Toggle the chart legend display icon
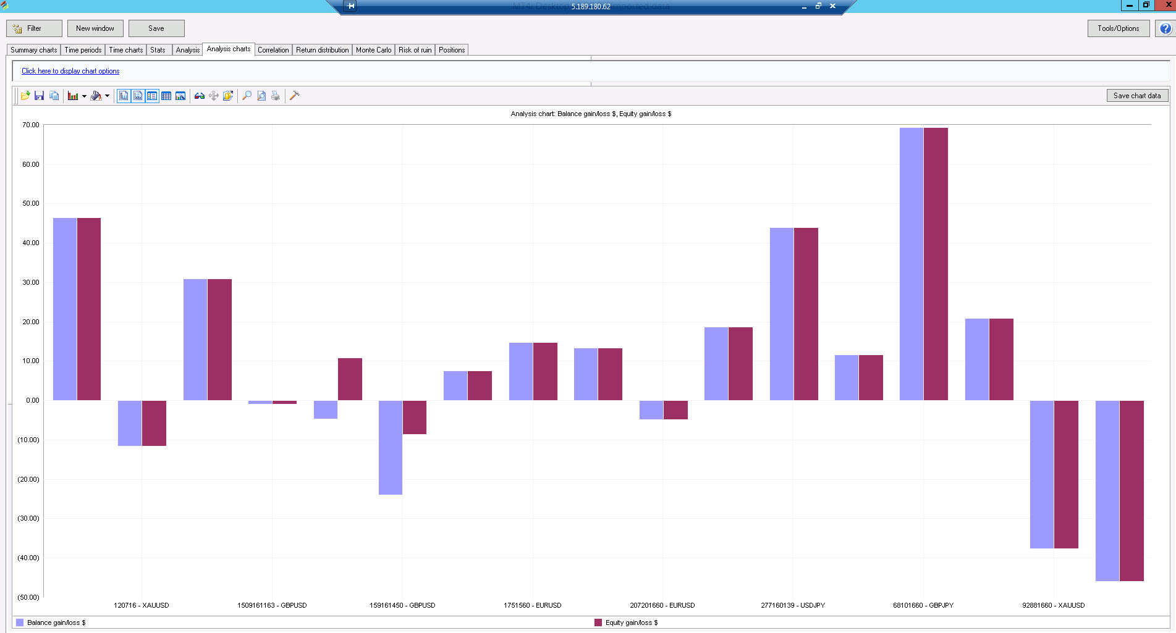The width and height of the screenshot is (1176, 633). 152,96
